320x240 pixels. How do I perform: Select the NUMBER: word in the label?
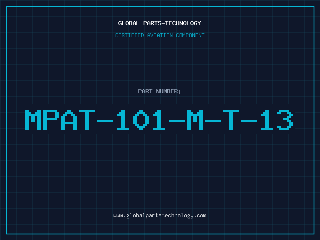168,91
